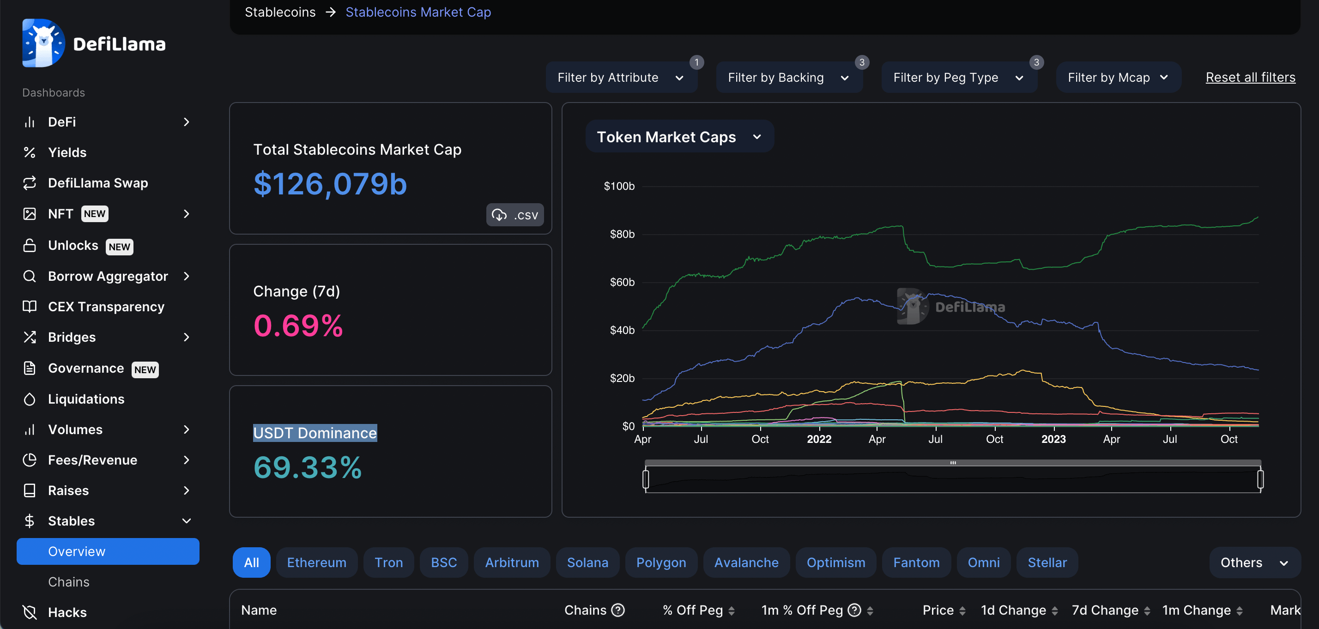Viewport: 1319px width, 629px height.
Task: Open CEX Transparency
Action: tap(107, 306)
